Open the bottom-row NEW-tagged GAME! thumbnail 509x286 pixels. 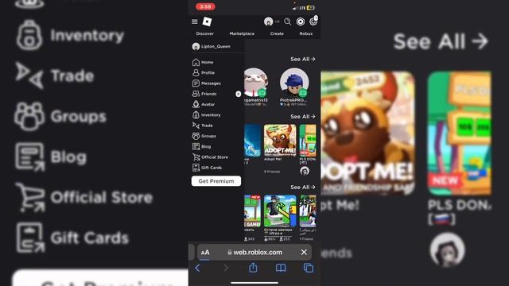253,211
